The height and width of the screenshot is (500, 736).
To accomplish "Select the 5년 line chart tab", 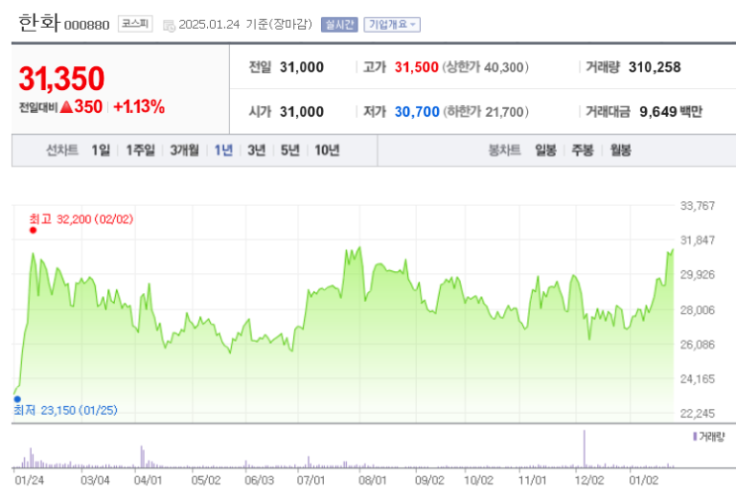I will [290, 150].
